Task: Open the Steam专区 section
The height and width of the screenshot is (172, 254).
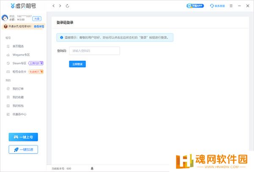Action: 19,63
